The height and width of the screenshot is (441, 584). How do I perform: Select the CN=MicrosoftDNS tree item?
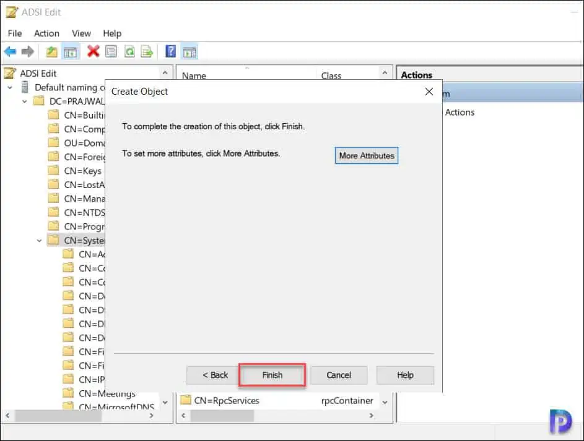coord(116,407)
